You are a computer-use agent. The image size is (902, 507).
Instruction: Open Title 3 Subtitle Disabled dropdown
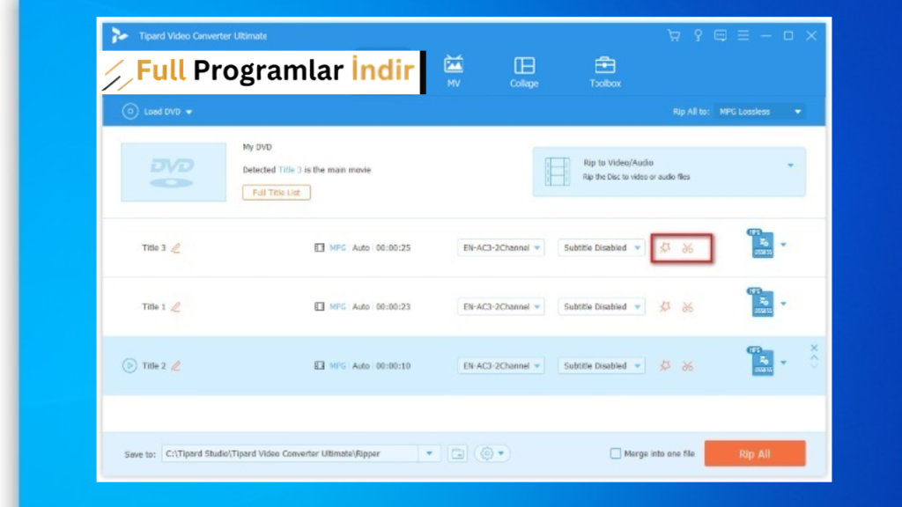pos(601,247)
